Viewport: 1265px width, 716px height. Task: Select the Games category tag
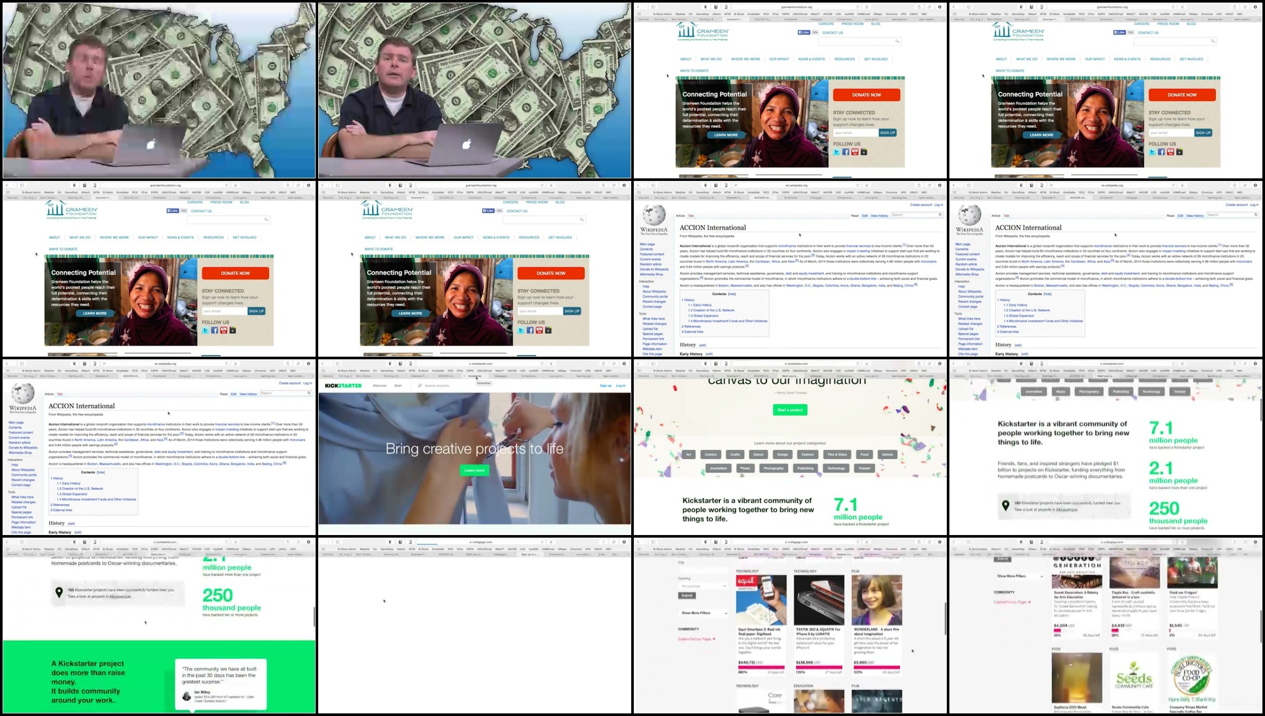point(887,455)
